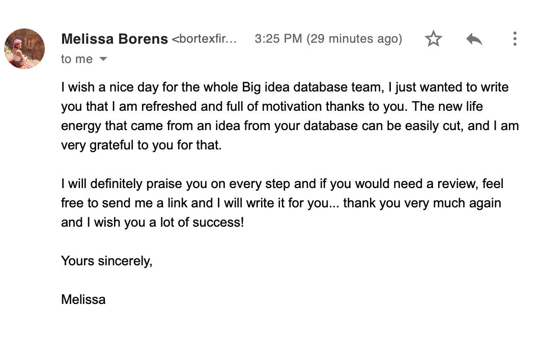Open the three-dot More options menu
Screen dimensions: 545x339
click(515, 39)
